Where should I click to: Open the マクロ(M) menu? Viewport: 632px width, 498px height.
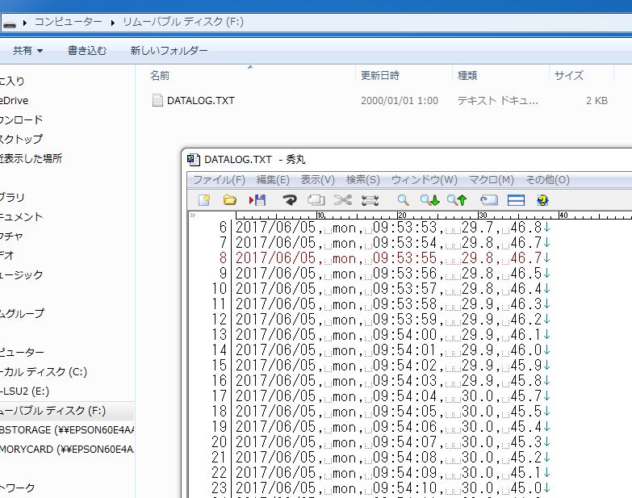491,180
